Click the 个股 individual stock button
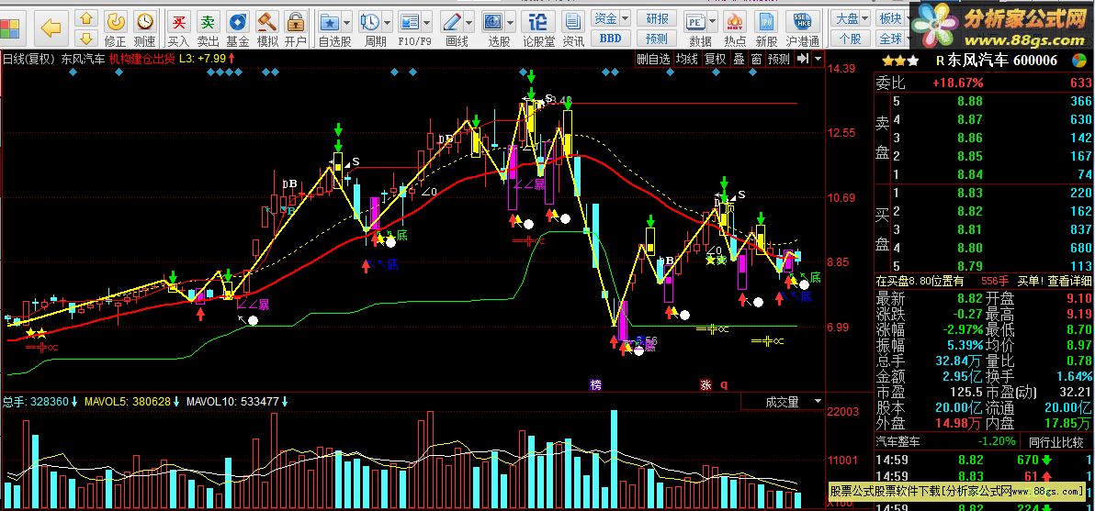The height and width of the screenshot is (511, 1095). point(850,39)
